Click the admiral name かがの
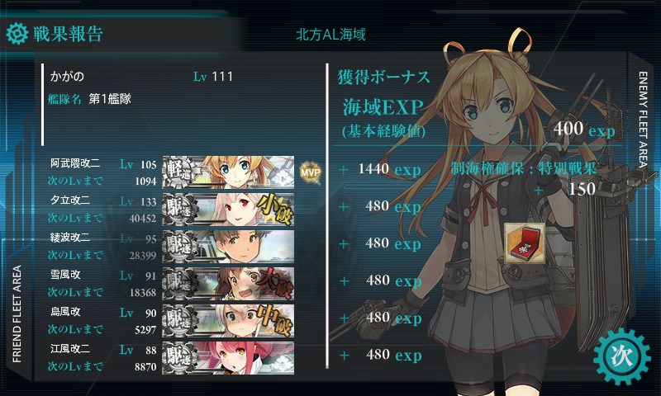This screenshot has height=396, width=661. [x=67, y=77]
